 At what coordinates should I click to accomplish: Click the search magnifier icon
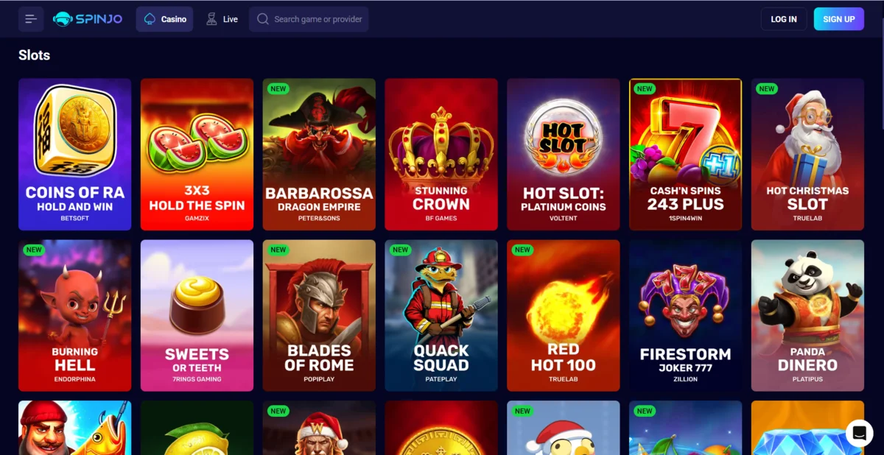[x=263, y=19]
